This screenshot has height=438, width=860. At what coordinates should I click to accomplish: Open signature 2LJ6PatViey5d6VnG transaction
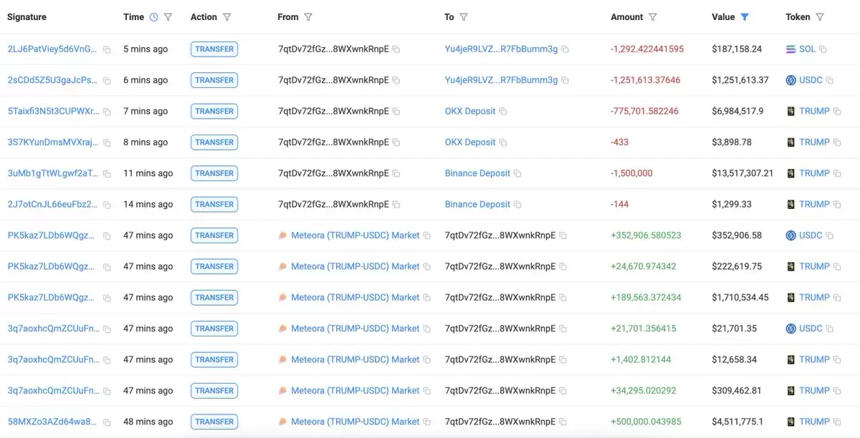[52, 49]
